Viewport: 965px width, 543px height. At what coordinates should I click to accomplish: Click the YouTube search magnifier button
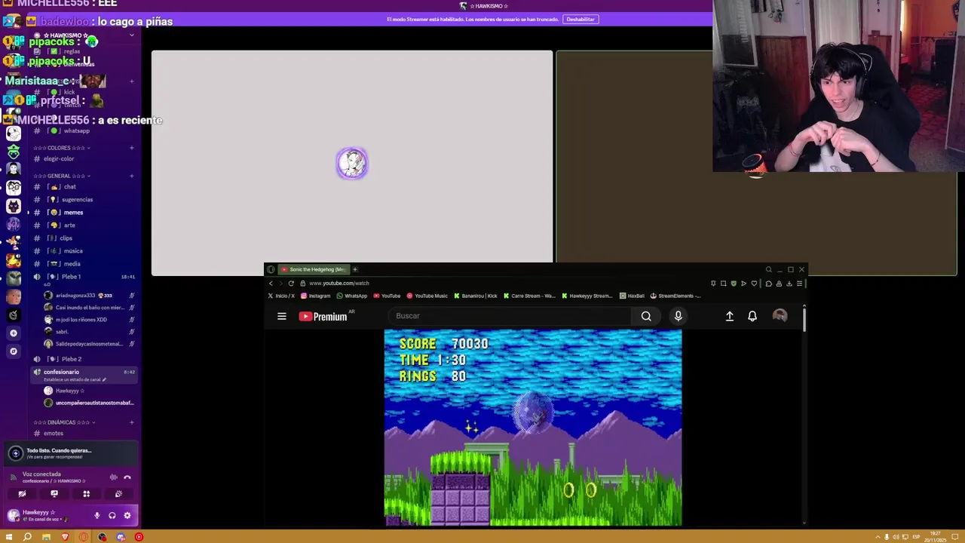point(646,316)
